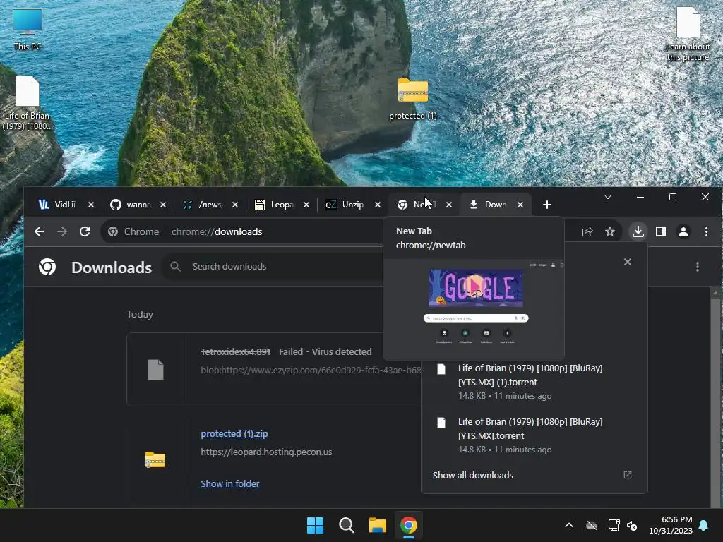Open the Windows Start menu
Image resolution: width=723 pixels, height=542 pixels.
pyautogui.click(x=316, y=525)
